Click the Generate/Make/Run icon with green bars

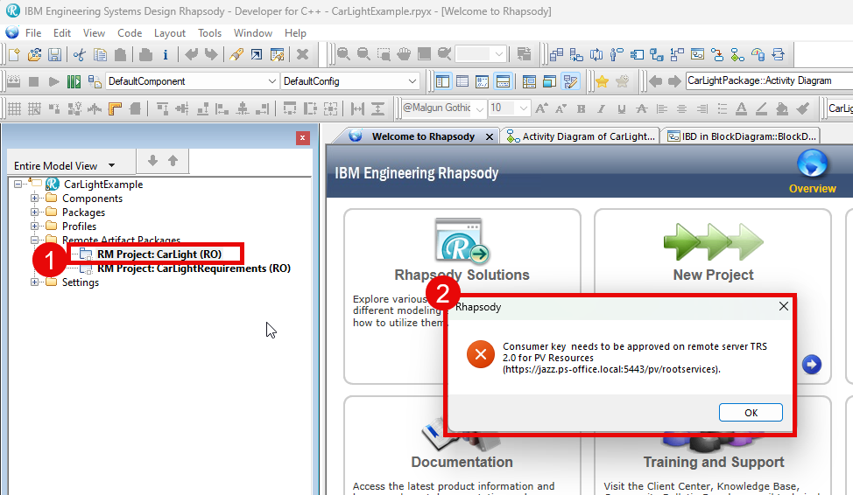pos(74,81)
